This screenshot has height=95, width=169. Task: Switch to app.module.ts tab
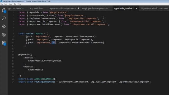point(36,8)
